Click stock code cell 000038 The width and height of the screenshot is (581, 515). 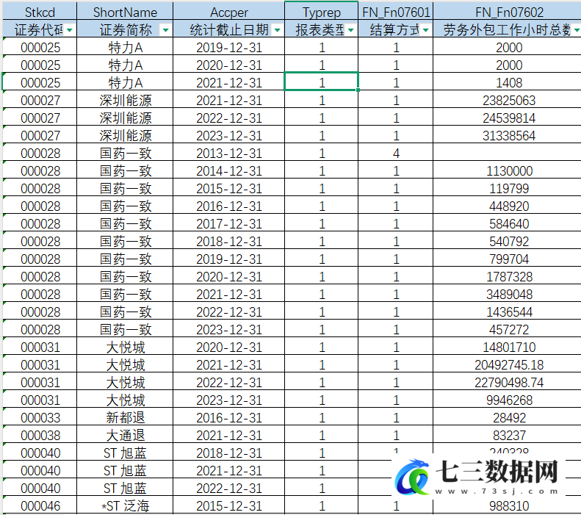[40, 436]
